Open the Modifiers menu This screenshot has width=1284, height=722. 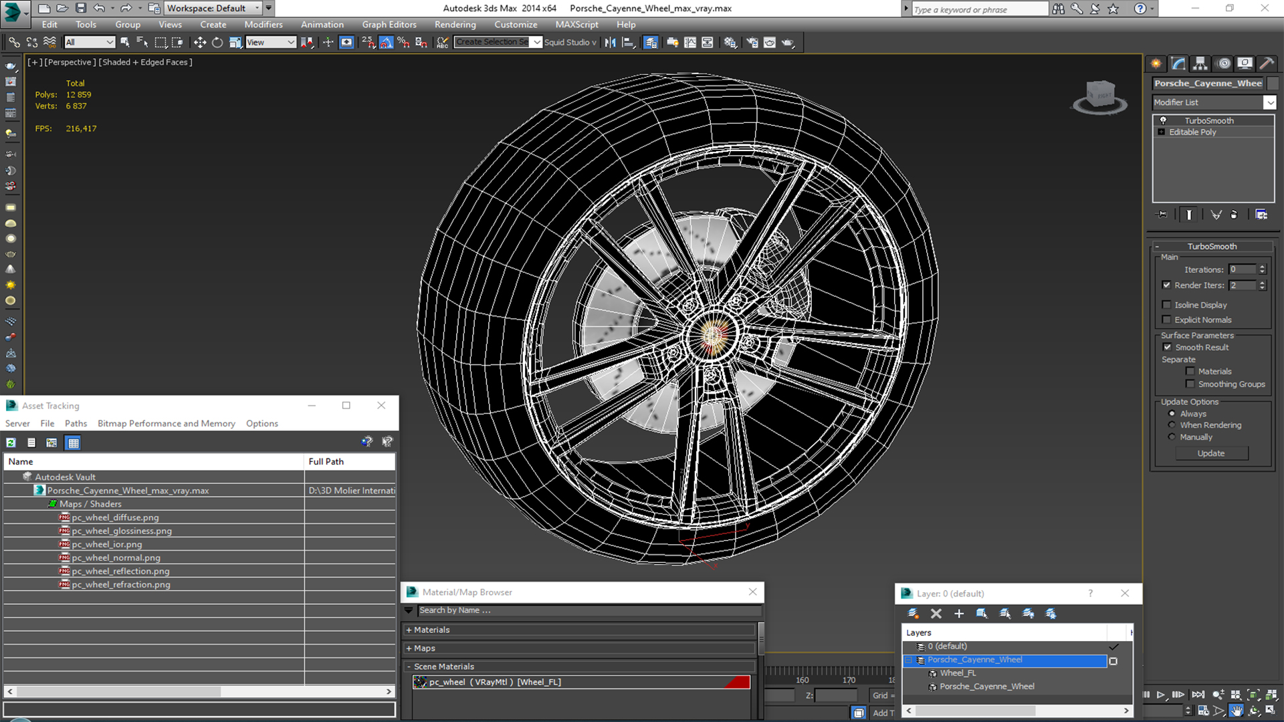point(263,25)
